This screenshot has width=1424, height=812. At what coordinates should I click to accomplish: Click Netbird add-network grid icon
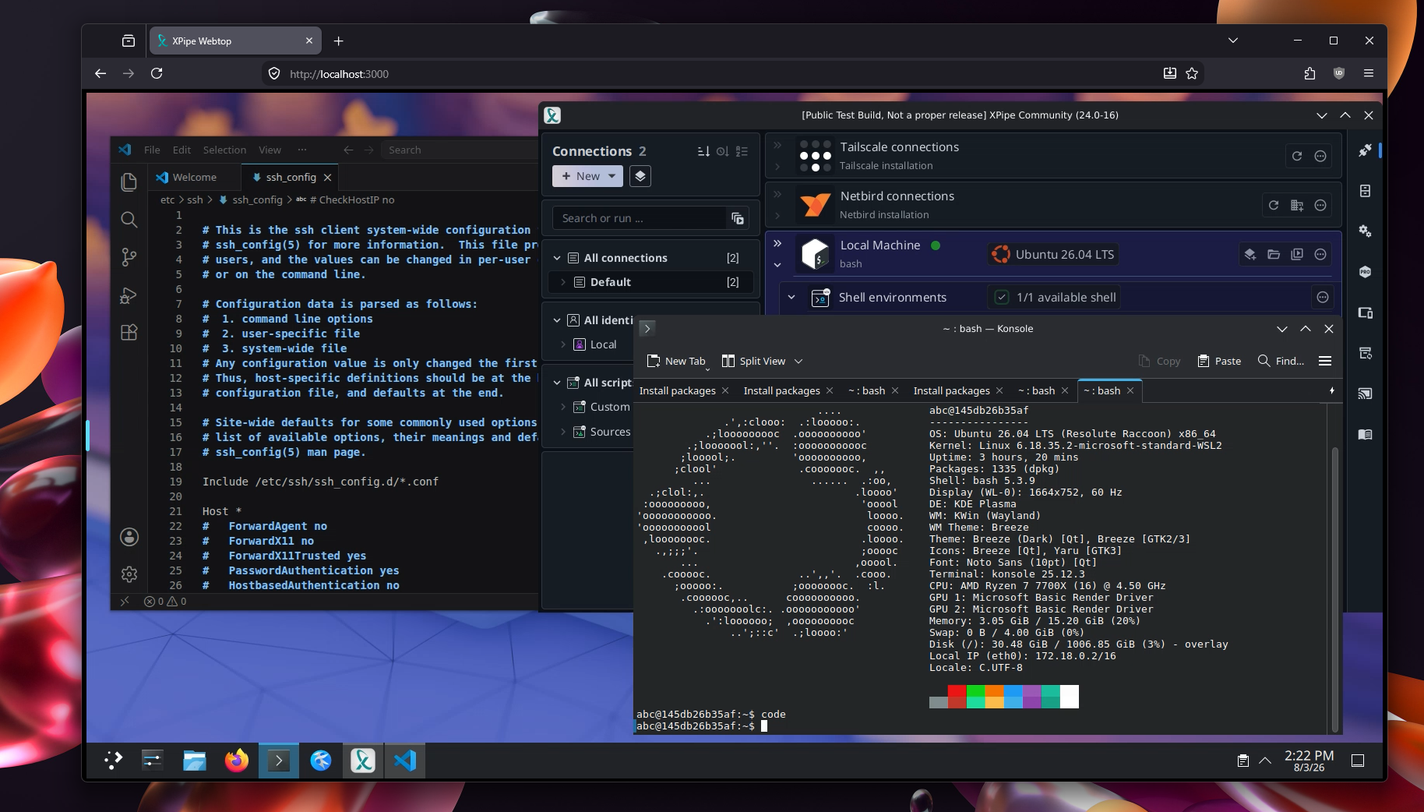point(1297,205)
